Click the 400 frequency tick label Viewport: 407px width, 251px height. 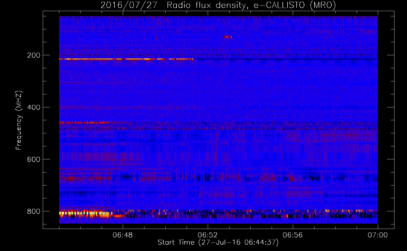[34, 107]
